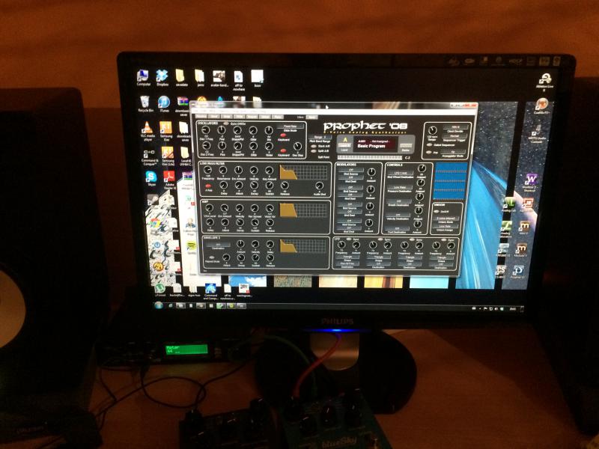The height and width of the screenshot is (449, 599).
Task: Adjust the Tempo knob
Action: [432, 131]
